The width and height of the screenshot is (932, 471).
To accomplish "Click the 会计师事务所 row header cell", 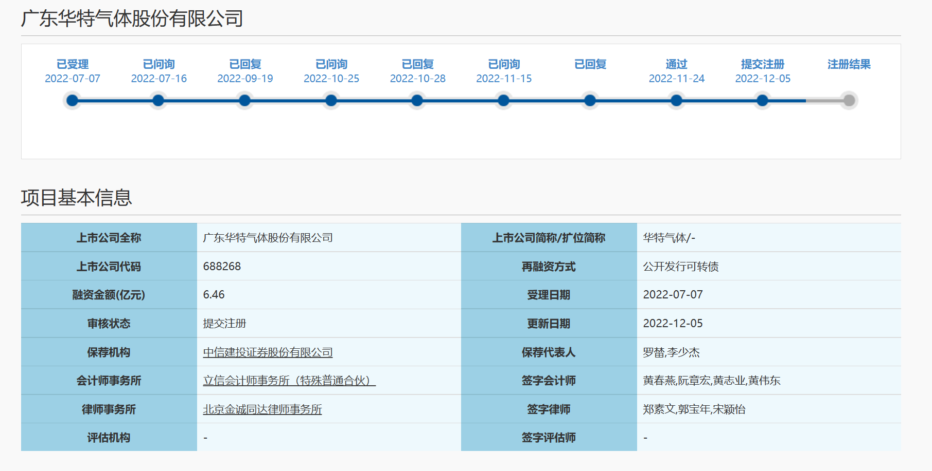I will click(x=109, y=381).
